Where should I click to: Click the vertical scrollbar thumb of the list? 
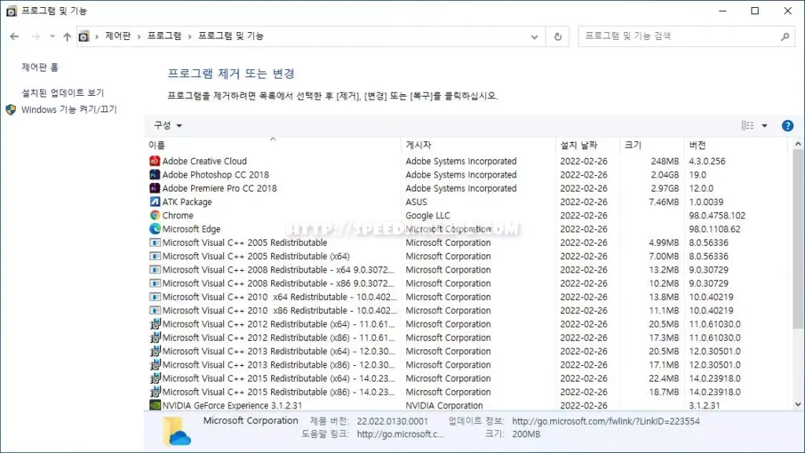pos(798,239)
